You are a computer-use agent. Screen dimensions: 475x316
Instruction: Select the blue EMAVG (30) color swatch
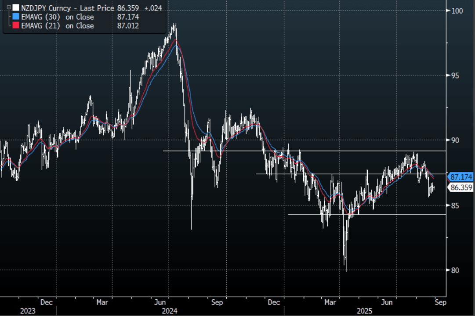tap(15, 17)
